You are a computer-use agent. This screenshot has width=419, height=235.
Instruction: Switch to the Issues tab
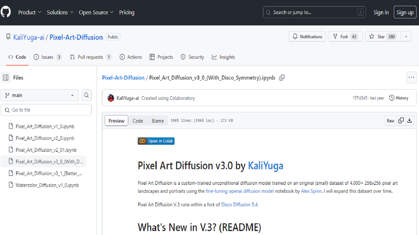coord(48,57)
